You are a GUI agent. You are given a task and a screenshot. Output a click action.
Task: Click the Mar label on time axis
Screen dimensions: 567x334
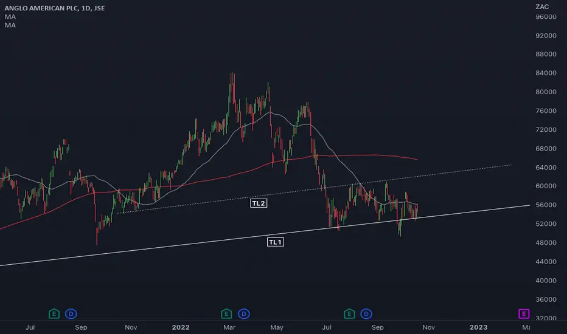(x=229, y=327)
